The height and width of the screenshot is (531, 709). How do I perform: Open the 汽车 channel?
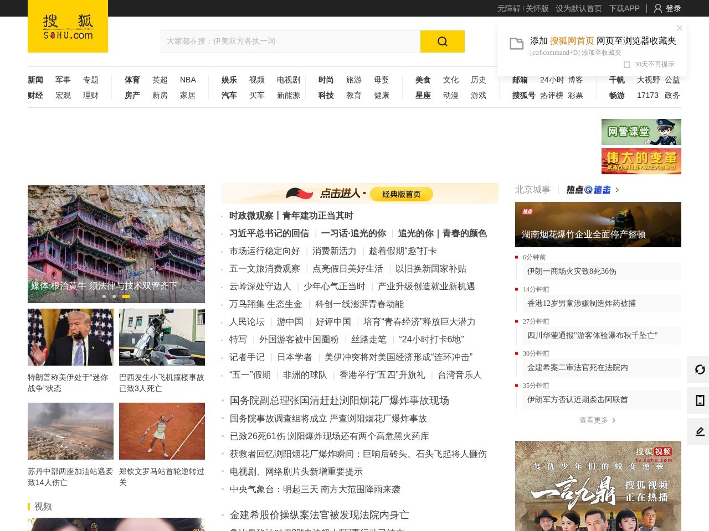point(229,95)
